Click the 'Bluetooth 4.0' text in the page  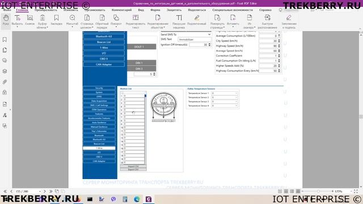pos(104,36)
